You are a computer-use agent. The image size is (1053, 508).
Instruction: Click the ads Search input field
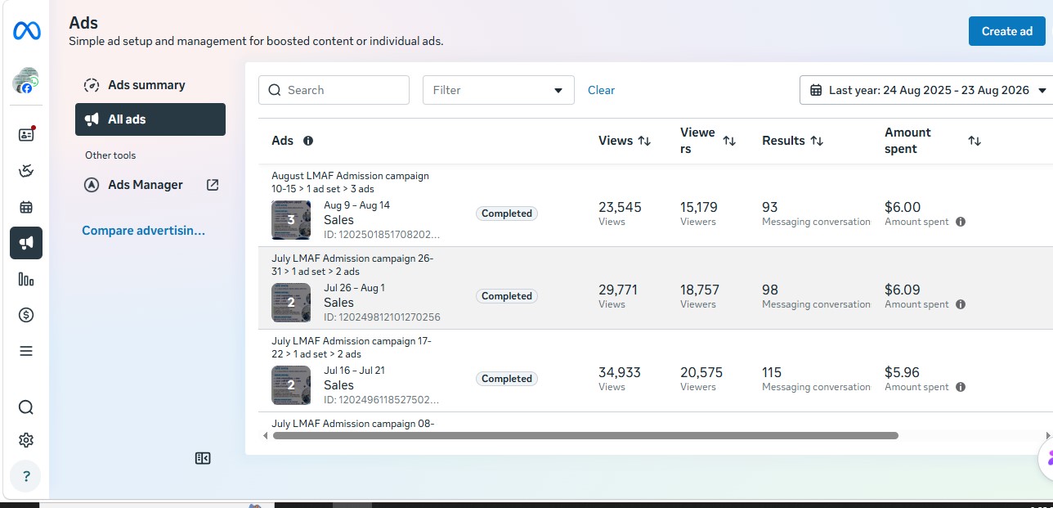click(334, 90)
